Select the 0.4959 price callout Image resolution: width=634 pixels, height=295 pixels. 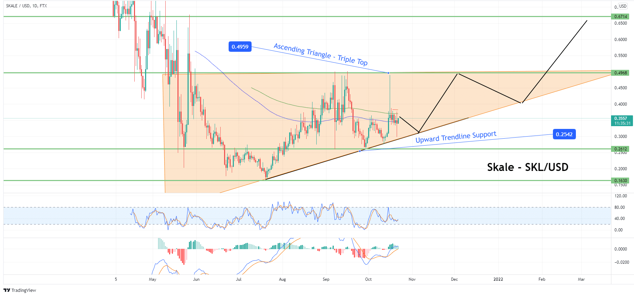240,47
